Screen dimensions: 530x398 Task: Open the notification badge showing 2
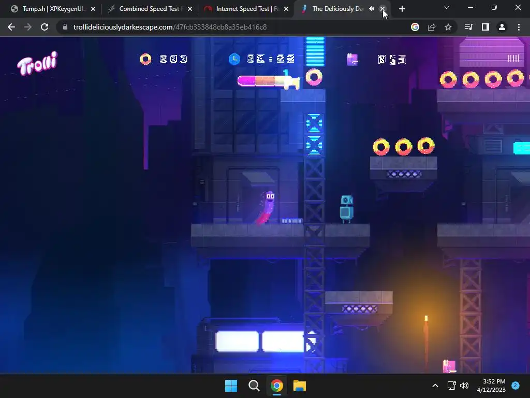516,386
